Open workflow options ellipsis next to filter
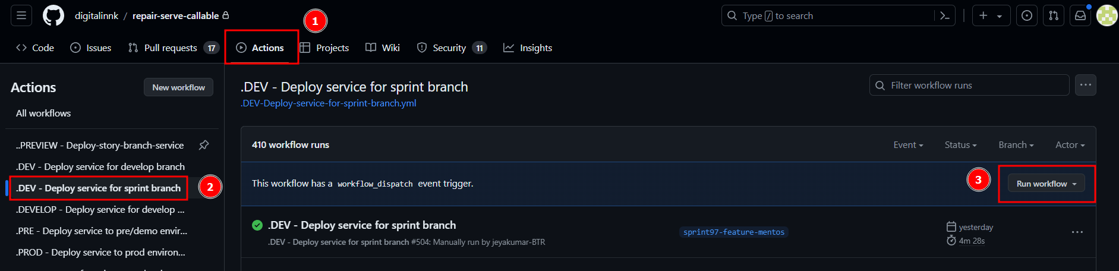Image resolution: width=1119 pixels, height=271 pixels. (x=1086, y=85)
